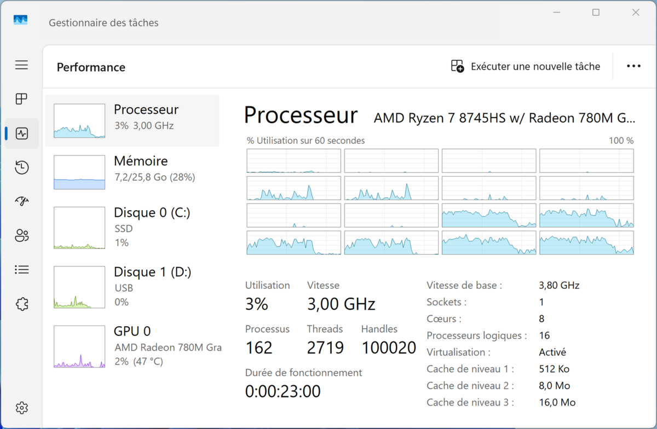
Task: Maximize the Task Manager window
Action: [596, 13]
